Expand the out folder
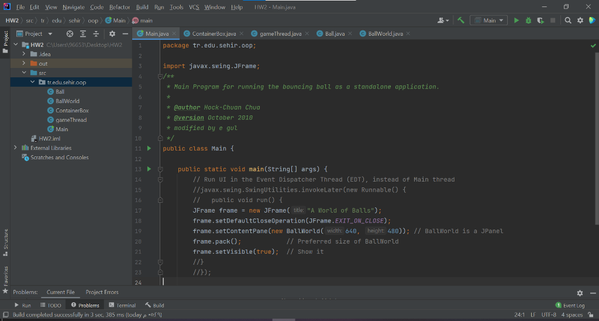Viewport: 599px width, 321px height. tap(23, 63)
